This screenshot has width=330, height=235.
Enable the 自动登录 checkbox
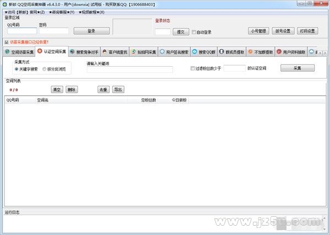click(x=194, y=32)
